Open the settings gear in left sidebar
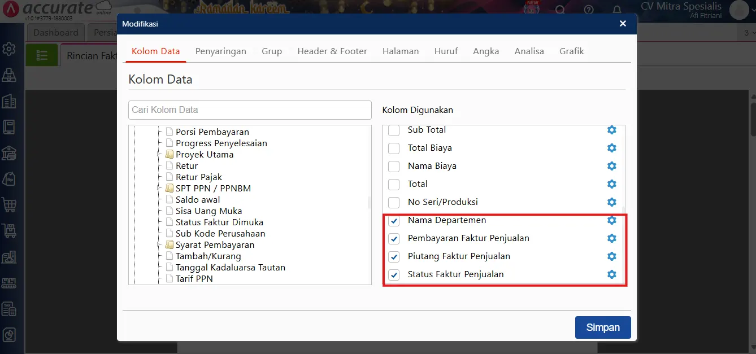The width and height of the screenshot is (756, 354). point(9,49)
